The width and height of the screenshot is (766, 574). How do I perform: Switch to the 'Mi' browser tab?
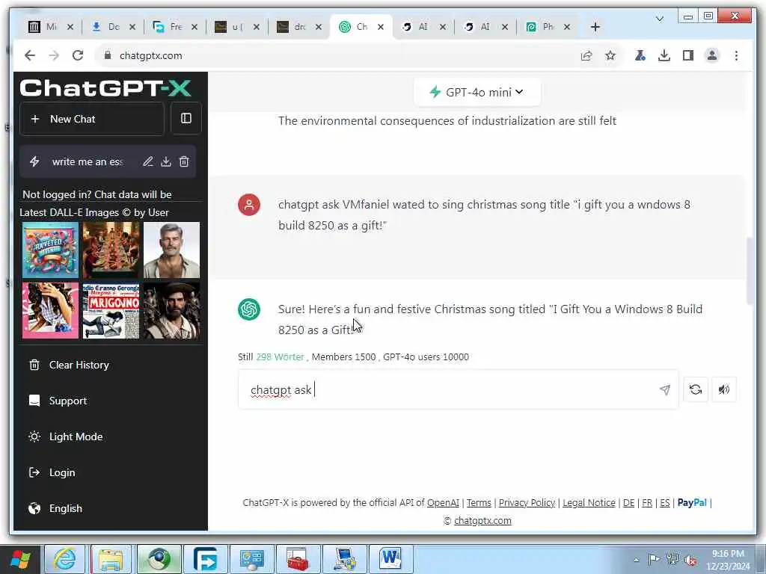(x=43, y=27)
